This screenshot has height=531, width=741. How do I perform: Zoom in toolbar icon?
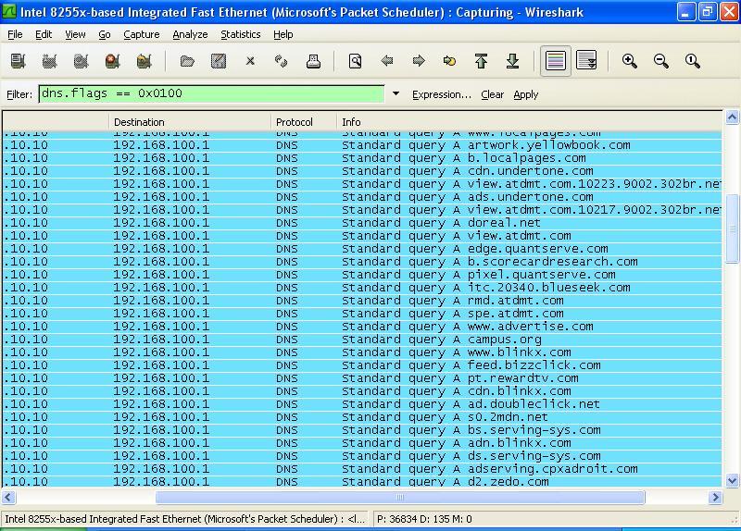click(x=630, y=61)
